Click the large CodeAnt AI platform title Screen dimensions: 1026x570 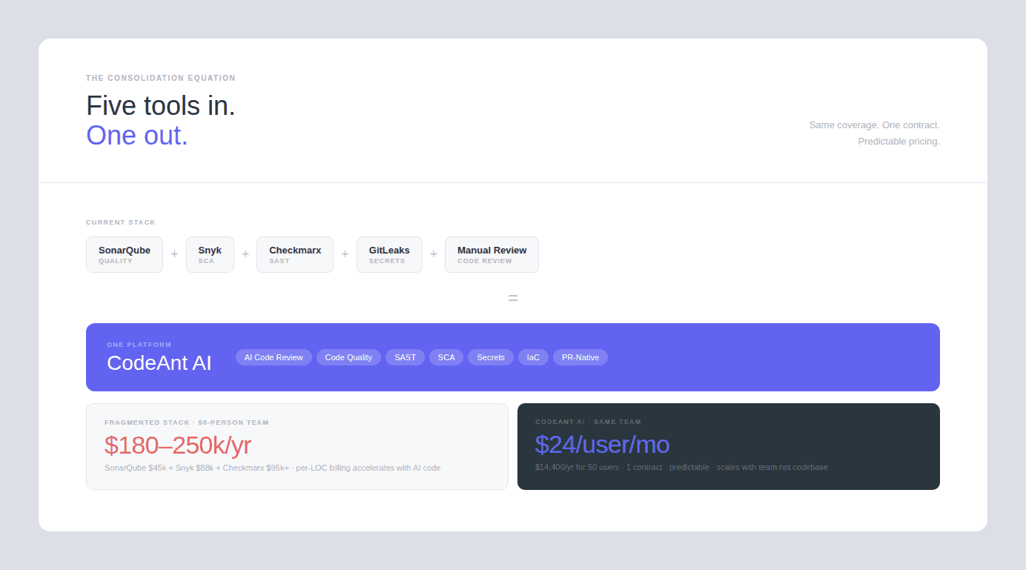click(159, 362)
